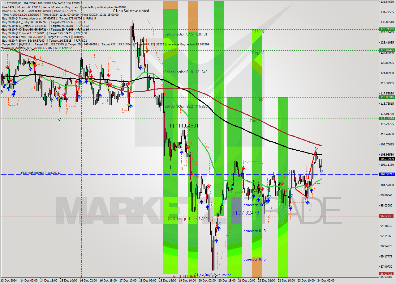The image size is (396, 284).
Task: Click '17 Dec 10:00' on the time axis
Action: (x=128, y=280)
